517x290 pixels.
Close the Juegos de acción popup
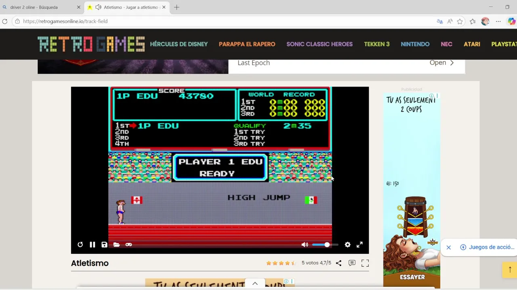(448, 247)
